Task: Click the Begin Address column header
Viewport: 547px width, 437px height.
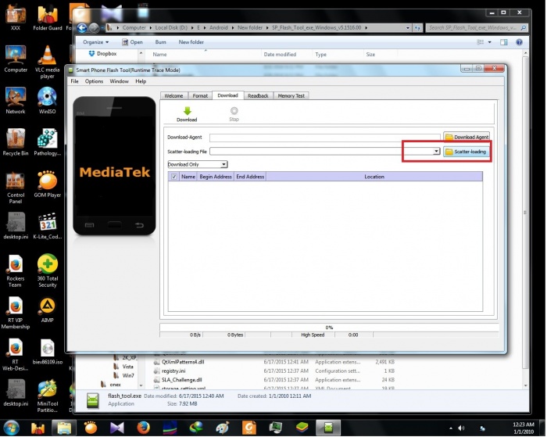Action: pyautogui.click(x=216, y=177)
